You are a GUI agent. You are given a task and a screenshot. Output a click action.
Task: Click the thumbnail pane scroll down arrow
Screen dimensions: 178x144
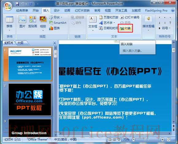[56, 135]
